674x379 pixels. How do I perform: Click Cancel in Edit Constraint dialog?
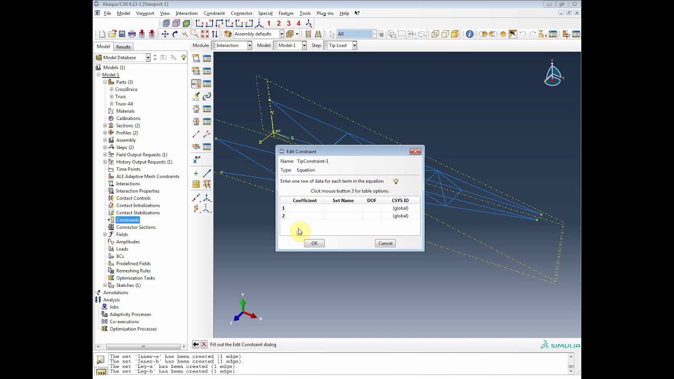pos(385,243)
